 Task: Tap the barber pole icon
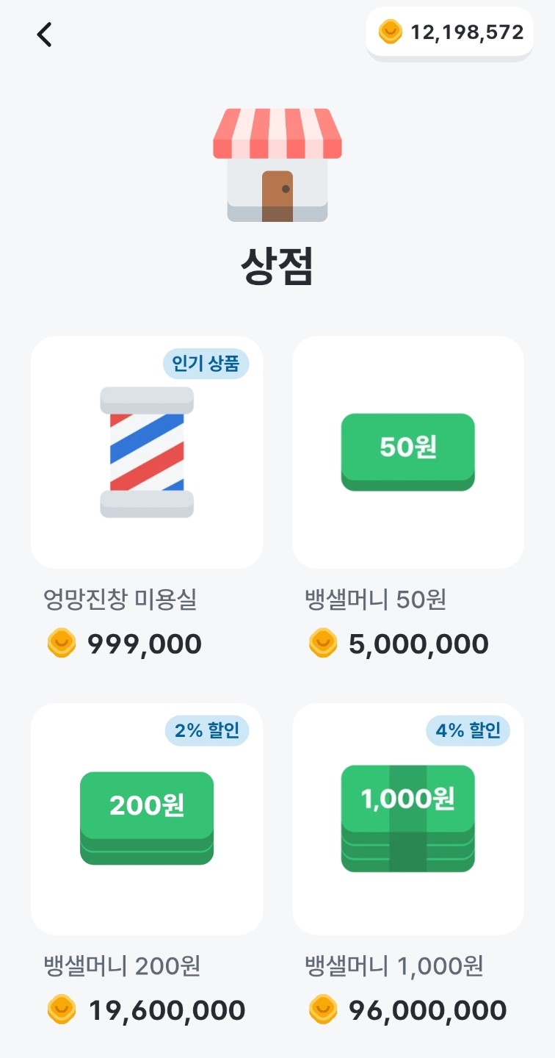point(147,452)
